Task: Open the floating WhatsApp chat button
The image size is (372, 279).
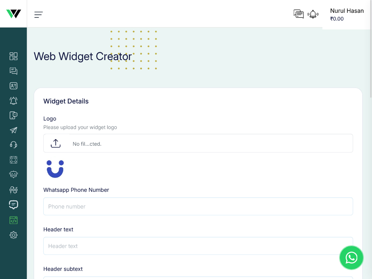Action: pos(351,258)
